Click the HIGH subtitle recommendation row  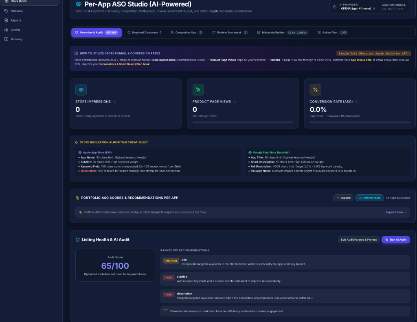point(285,279)
